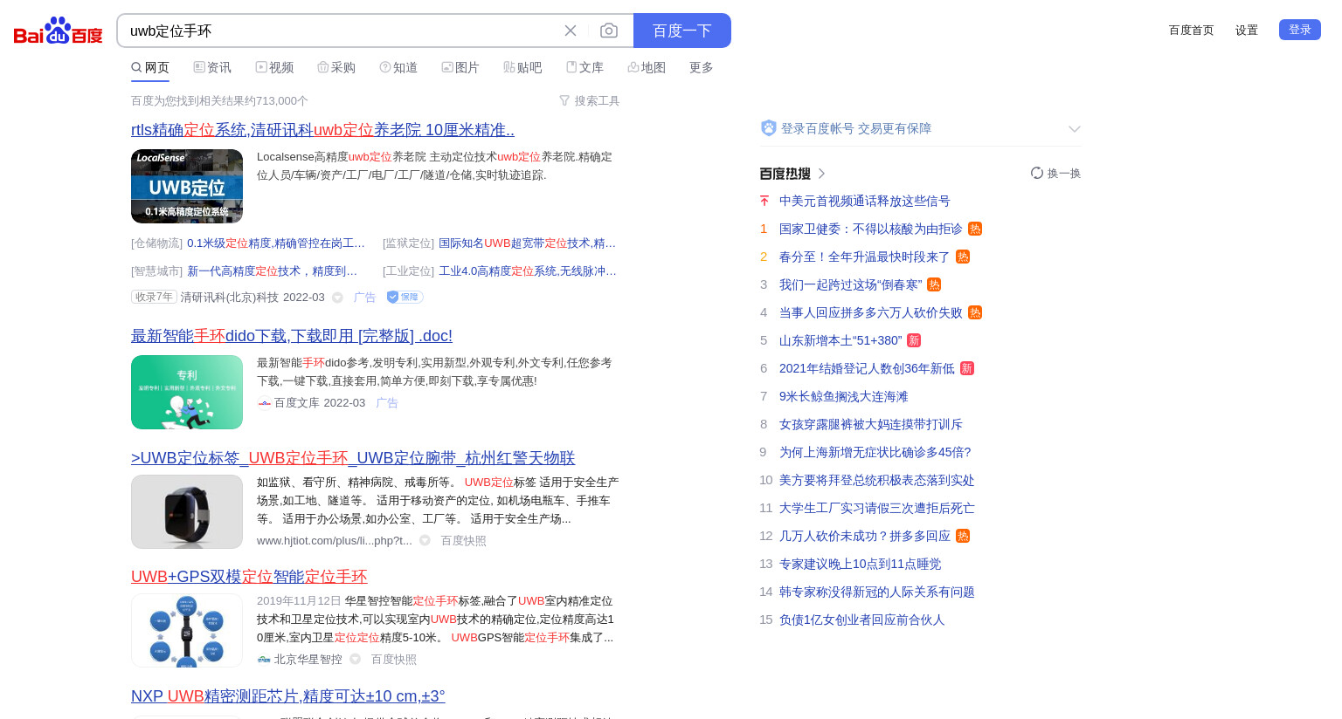This screenshot has width=1342, height=719.
Task: Open hot topic 2021年结婚登记人数创36年新低
Action: tap(867, 368)
